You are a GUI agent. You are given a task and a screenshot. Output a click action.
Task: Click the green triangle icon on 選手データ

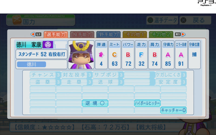[x=150, y=20]
